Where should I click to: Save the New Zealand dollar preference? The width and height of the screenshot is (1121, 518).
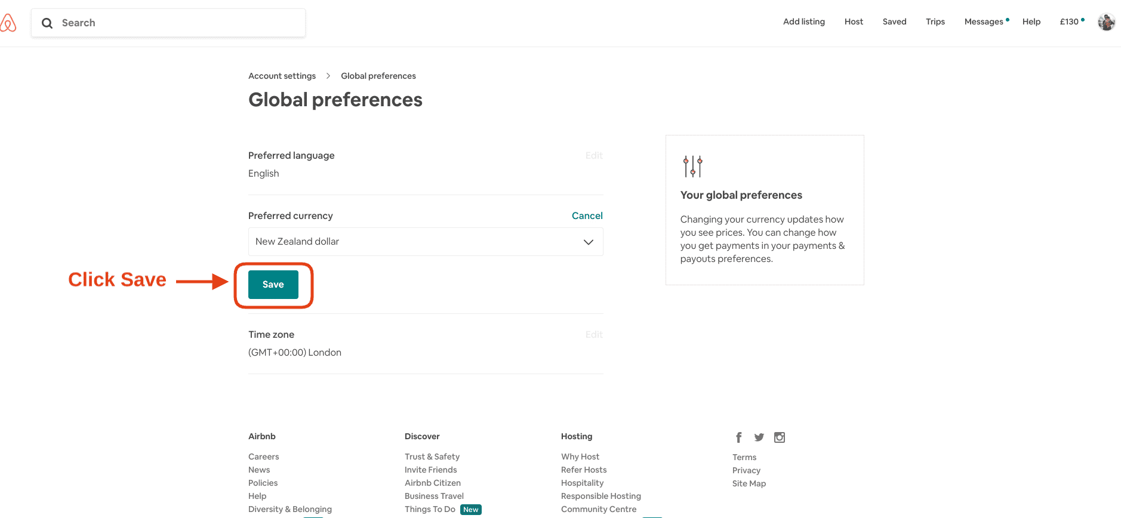(x=273, y=285)
